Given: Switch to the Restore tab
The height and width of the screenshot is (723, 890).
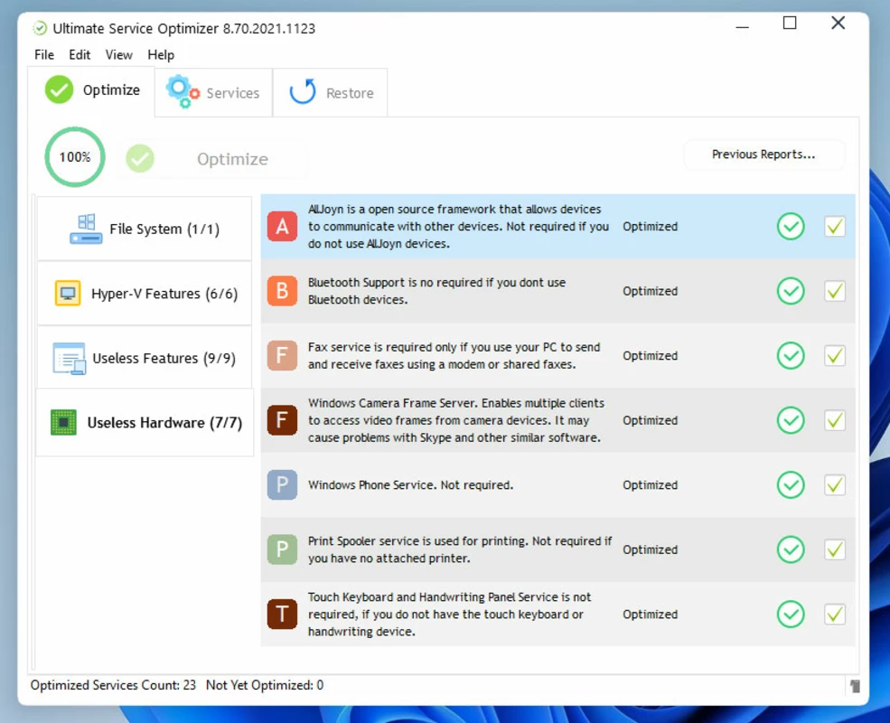Looking at the screenshot, I should (x=331, y=92).
